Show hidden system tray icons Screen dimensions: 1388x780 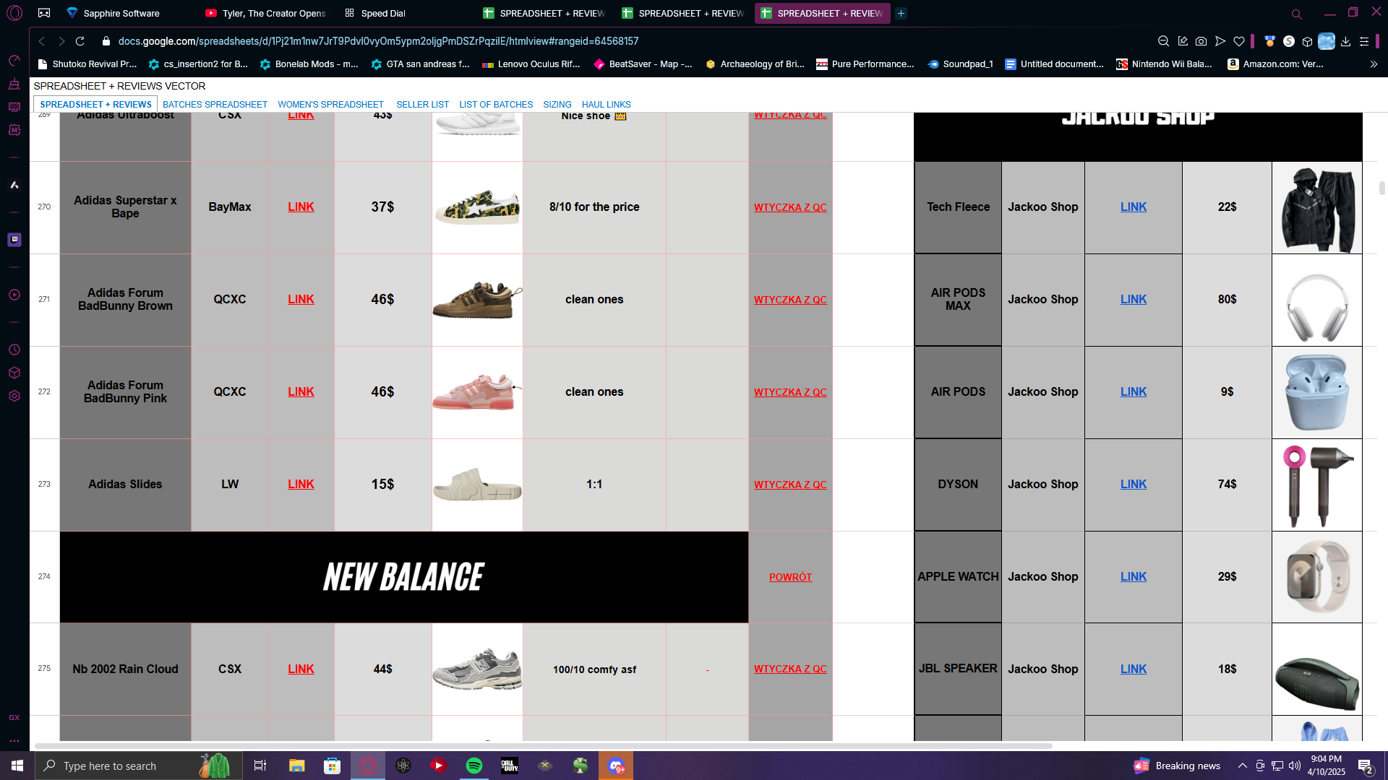(1242, 766)
